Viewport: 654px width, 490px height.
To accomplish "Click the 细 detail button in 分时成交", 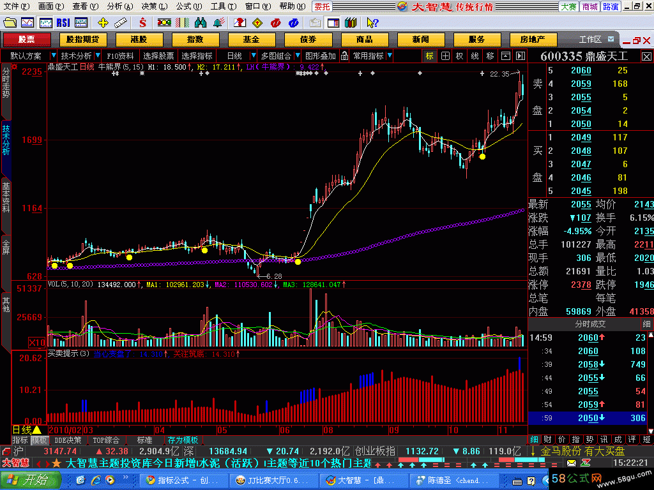I will pos(646,323).
